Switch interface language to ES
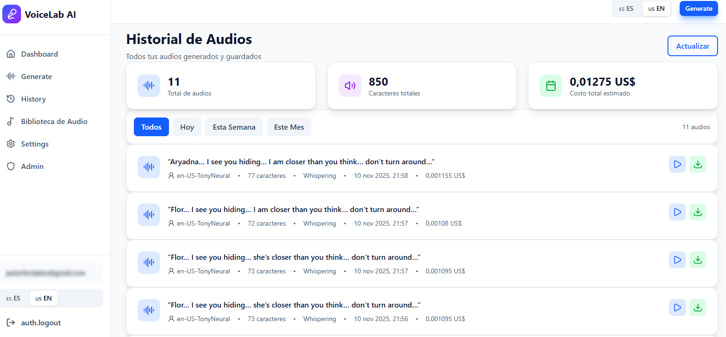This screenshot has height=337, width=726. point(627,8)
